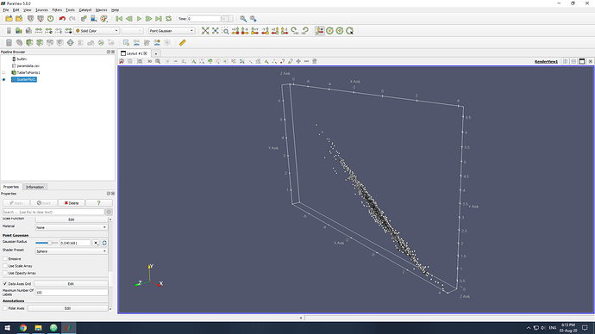Click the ruler icon in toolbar
595x334 pixels.
click(183, 43)
